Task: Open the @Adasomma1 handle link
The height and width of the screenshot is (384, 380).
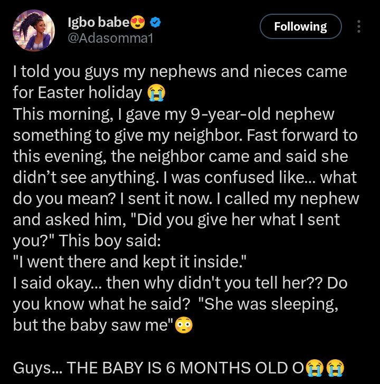Action: click(110, 38)
